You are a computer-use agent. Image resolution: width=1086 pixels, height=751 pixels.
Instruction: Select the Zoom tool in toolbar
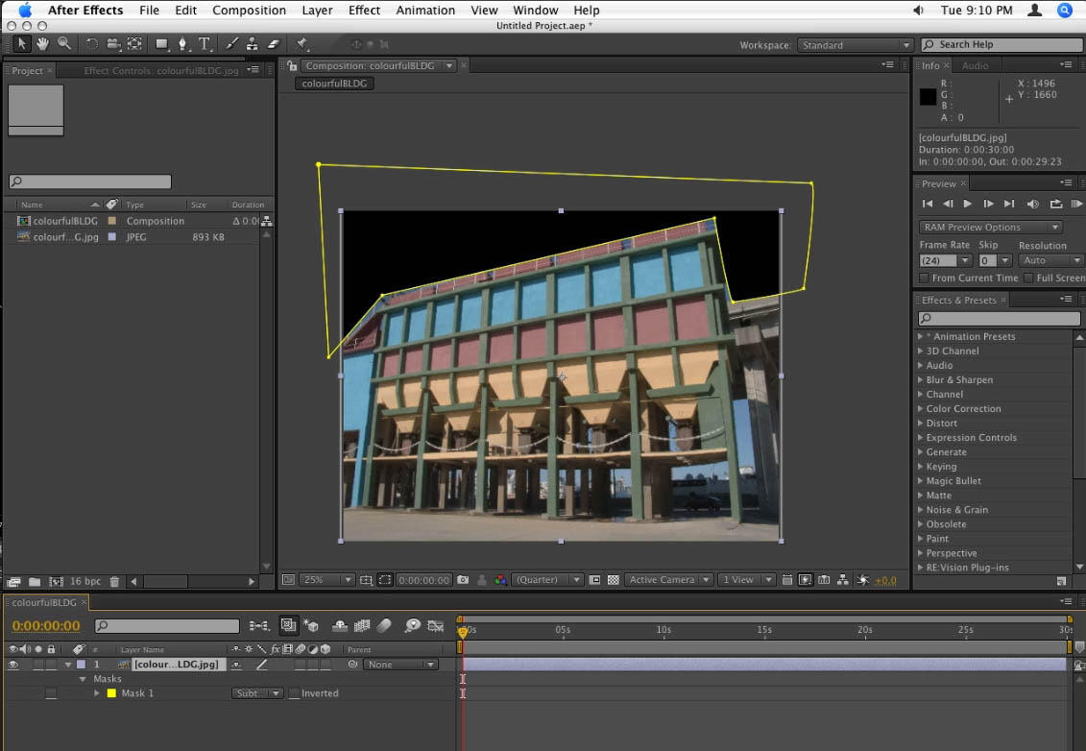[64, 44]
